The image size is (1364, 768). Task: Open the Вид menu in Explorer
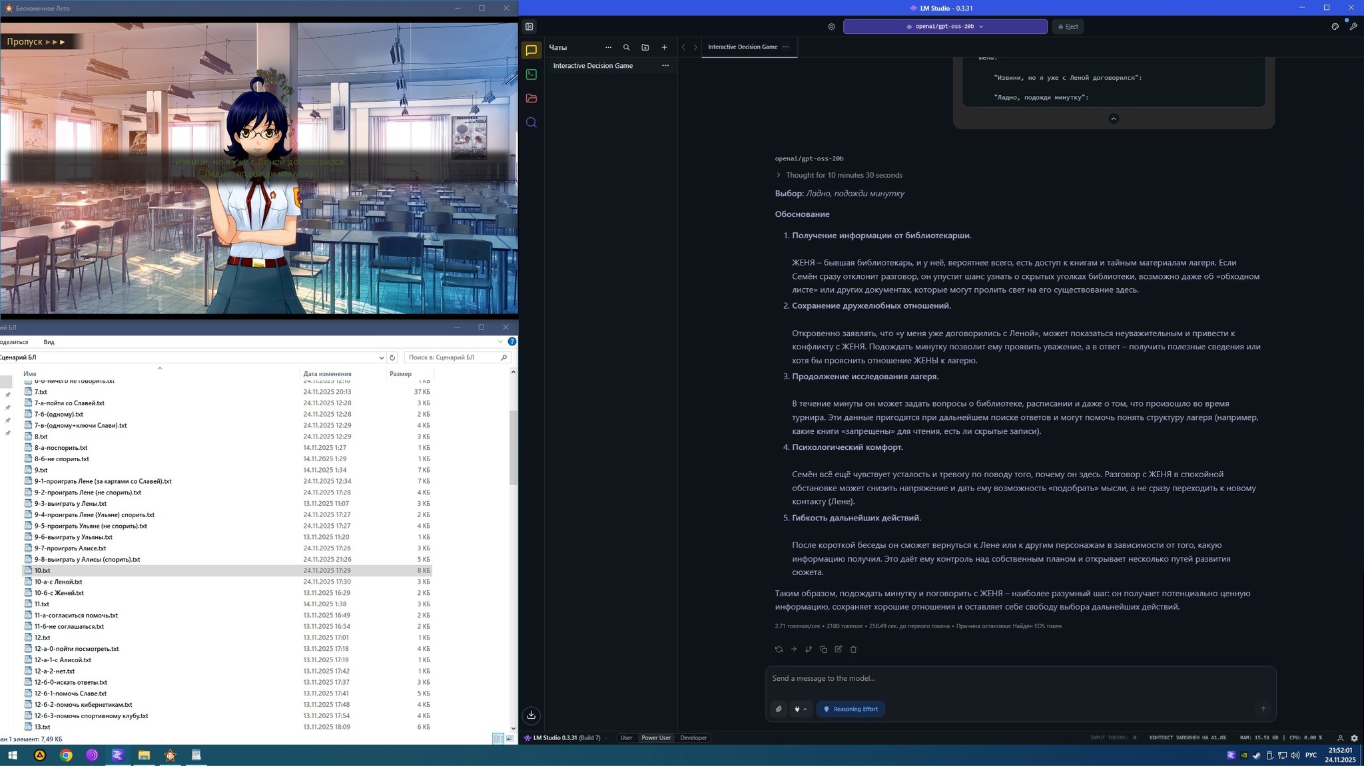[49, 342]
